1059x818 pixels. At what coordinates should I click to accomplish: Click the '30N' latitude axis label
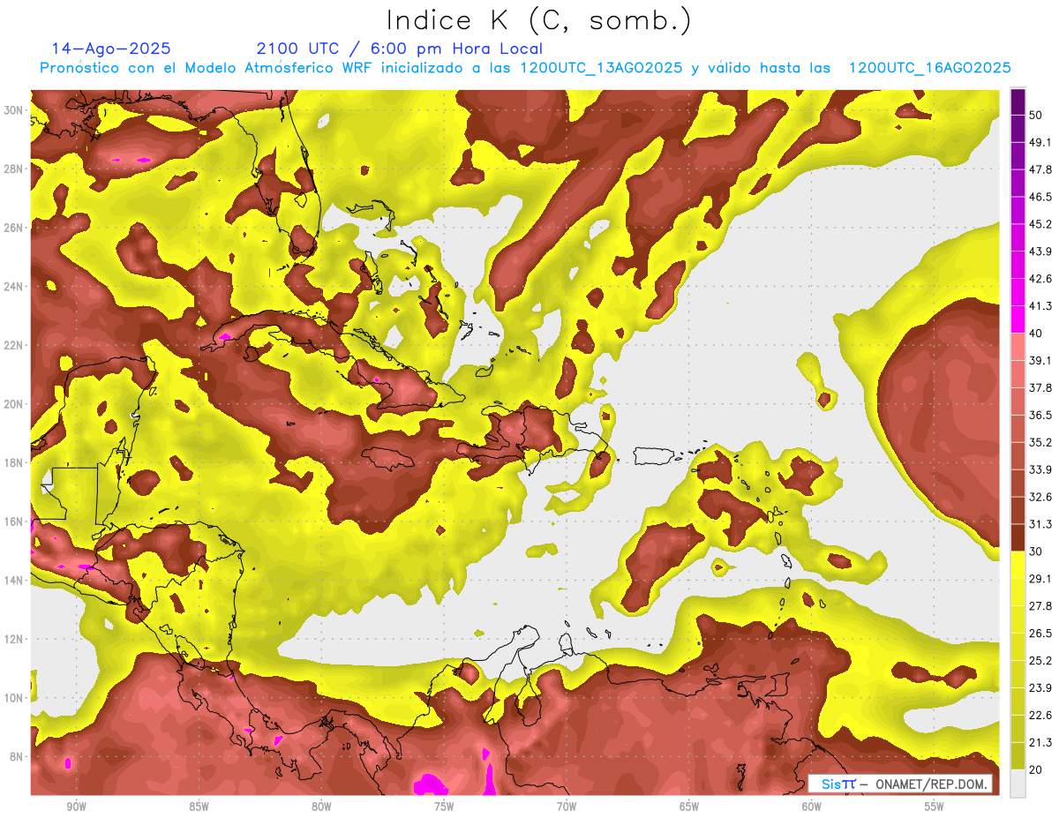[15, 109]
